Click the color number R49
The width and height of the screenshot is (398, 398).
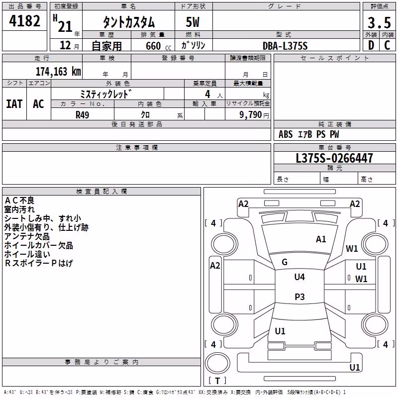(83, 115)
